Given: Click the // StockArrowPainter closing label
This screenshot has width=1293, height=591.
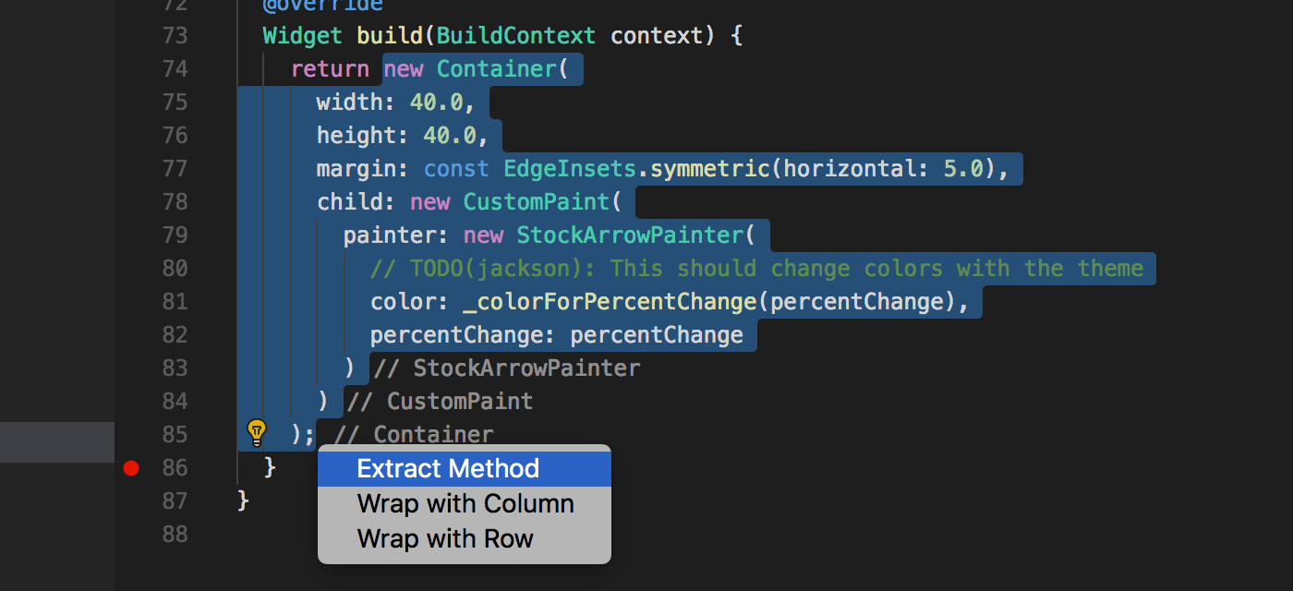Looking at the screenshot, I should [508, 368].
